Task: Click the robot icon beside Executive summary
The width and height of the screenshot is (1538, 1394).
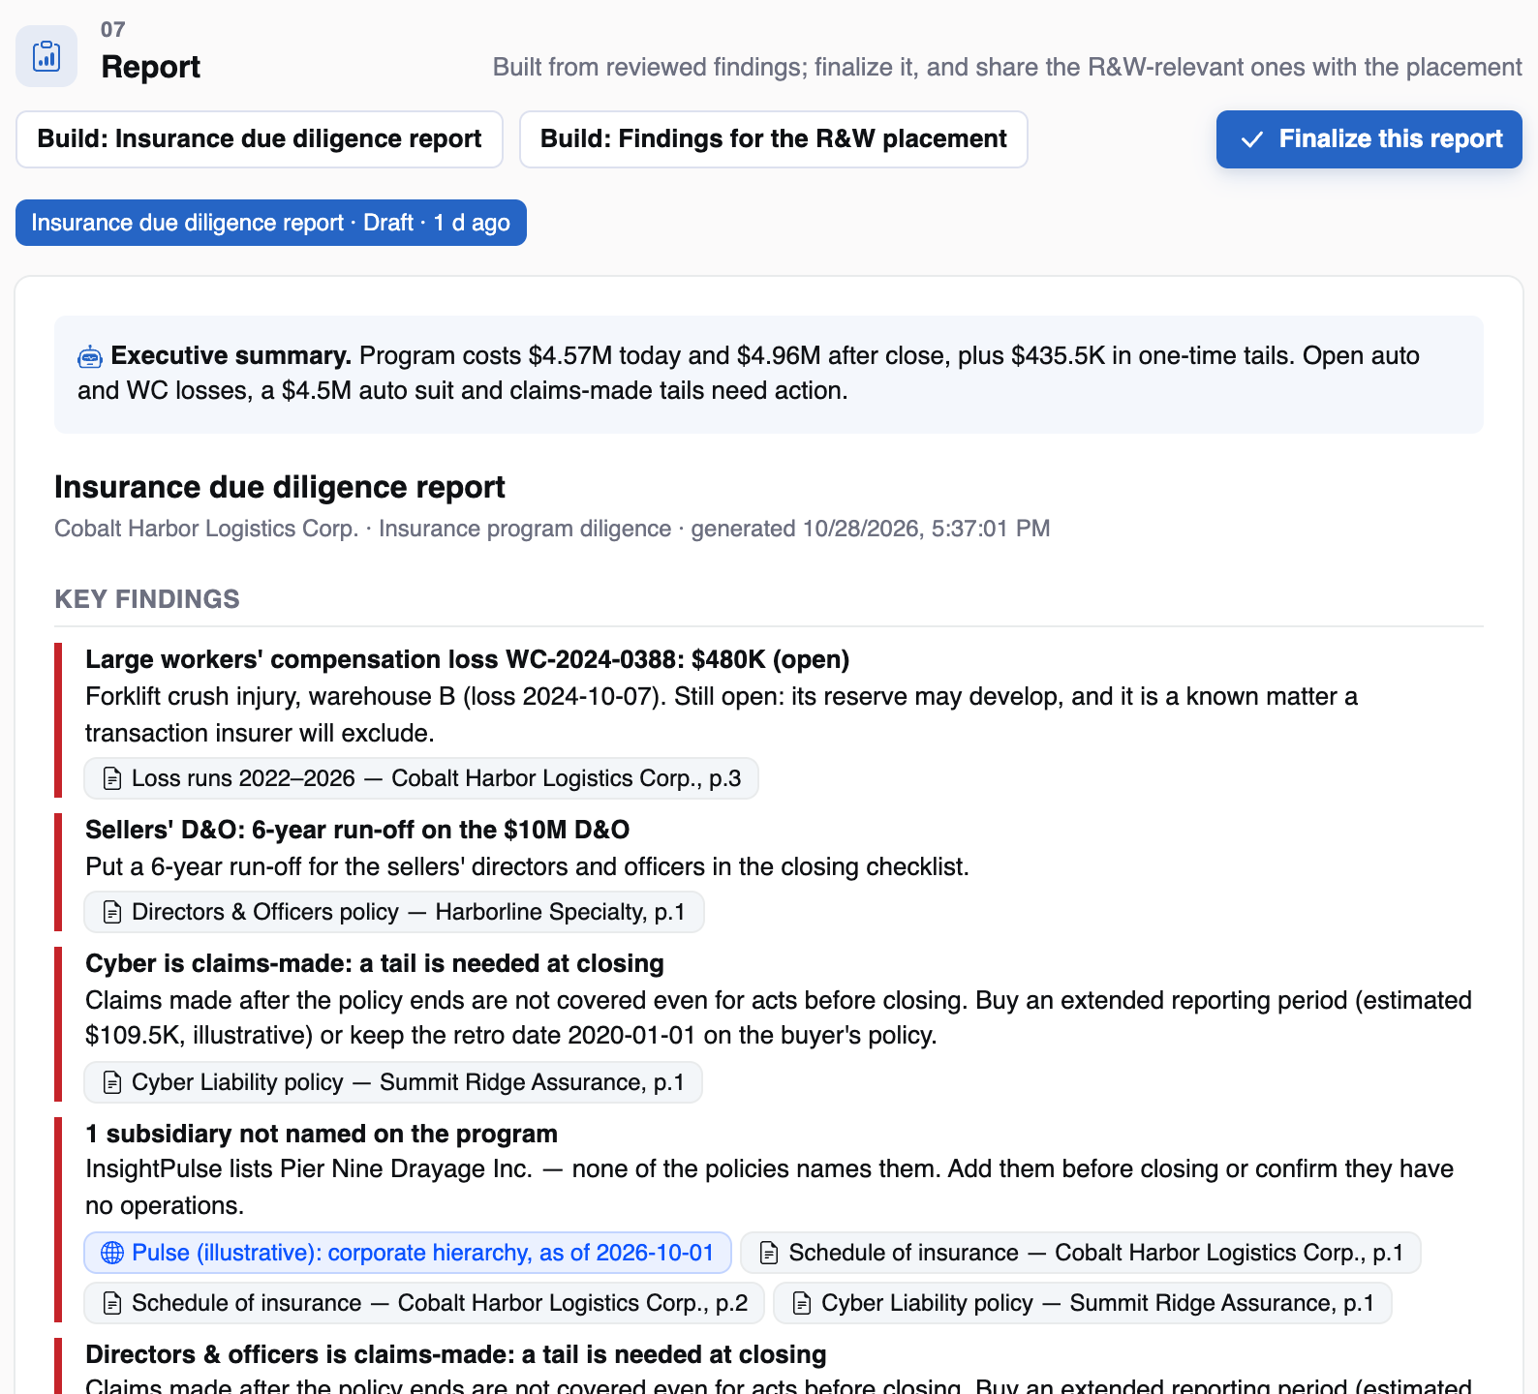Action: click(90, 357)
